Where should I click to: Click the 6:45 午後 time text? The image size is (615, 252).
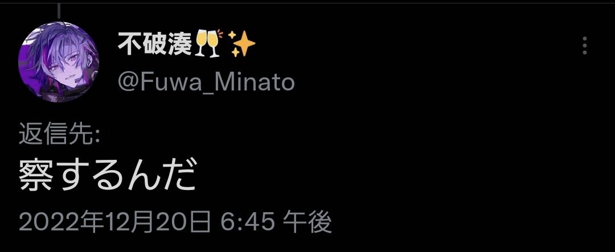(x=276, y=222)
